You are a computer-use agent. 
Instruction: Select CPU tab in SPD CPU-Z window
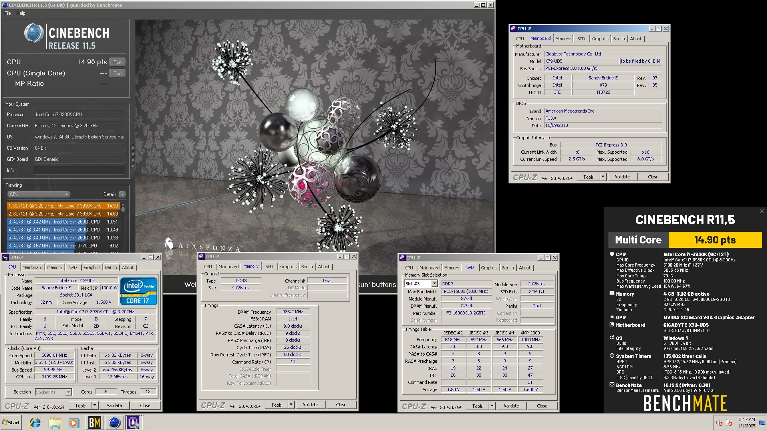coord(409,268)
